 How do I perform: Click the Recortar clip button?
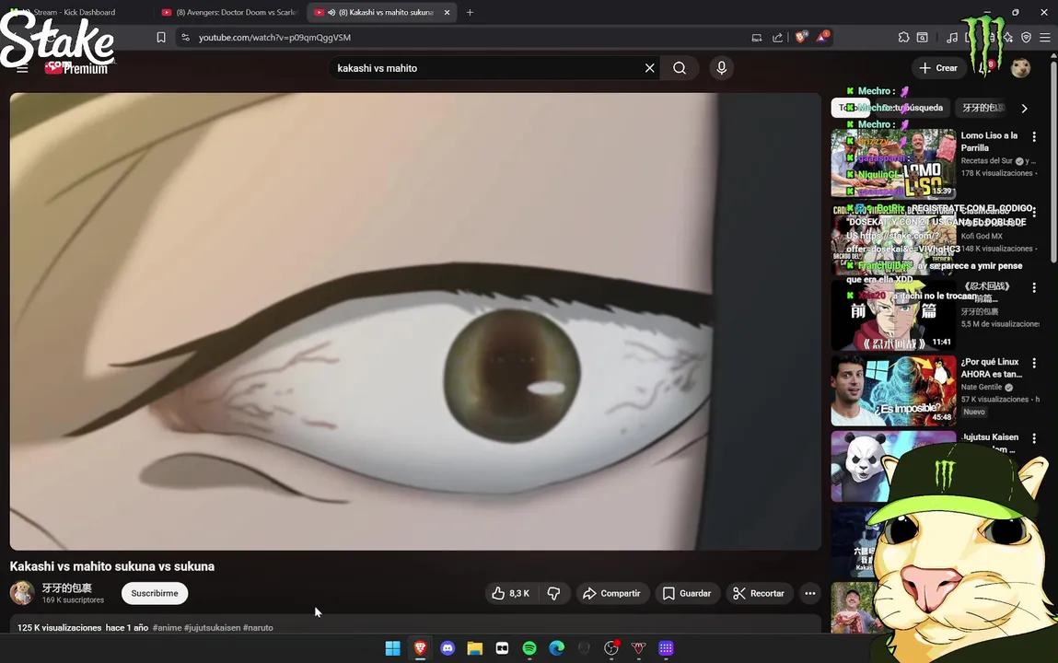pos(759,594)
